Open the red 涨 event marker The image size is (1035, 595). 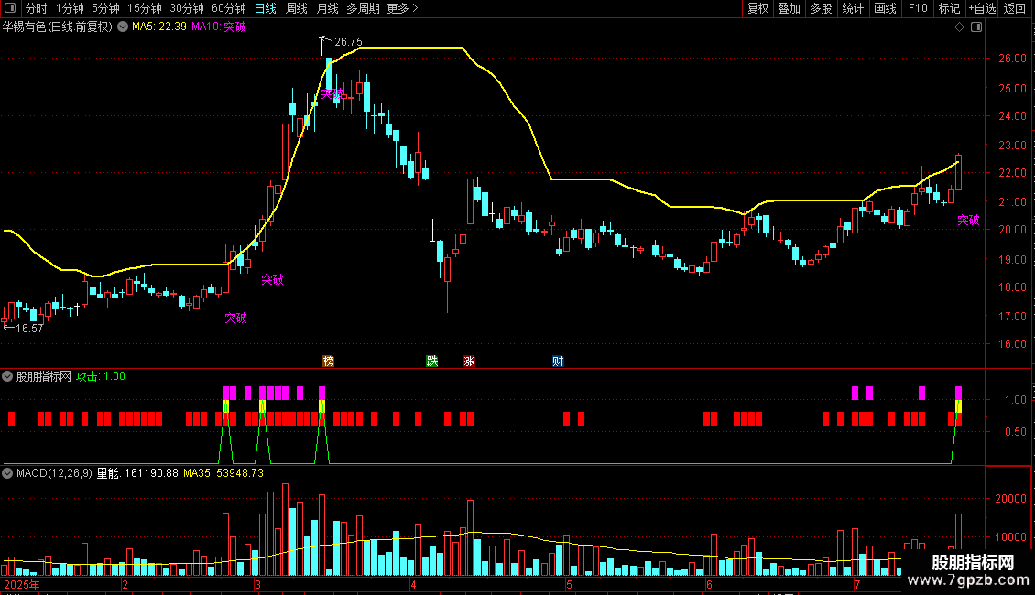coord(469,361)
